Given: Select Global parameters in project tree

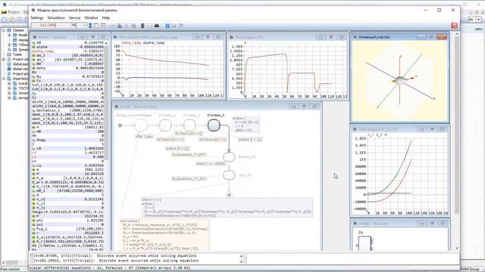Looking at the screenshot, I should point(20,64).
